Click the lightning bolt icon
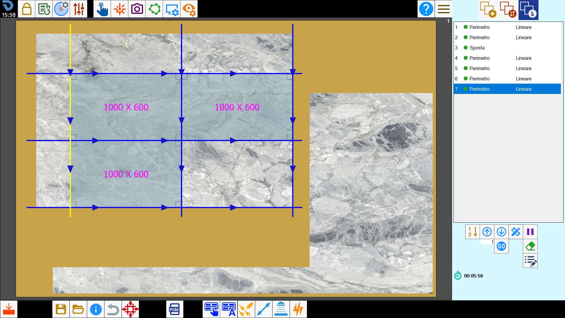This screenshot has width=565, height=318. click(x=298, y=309)
